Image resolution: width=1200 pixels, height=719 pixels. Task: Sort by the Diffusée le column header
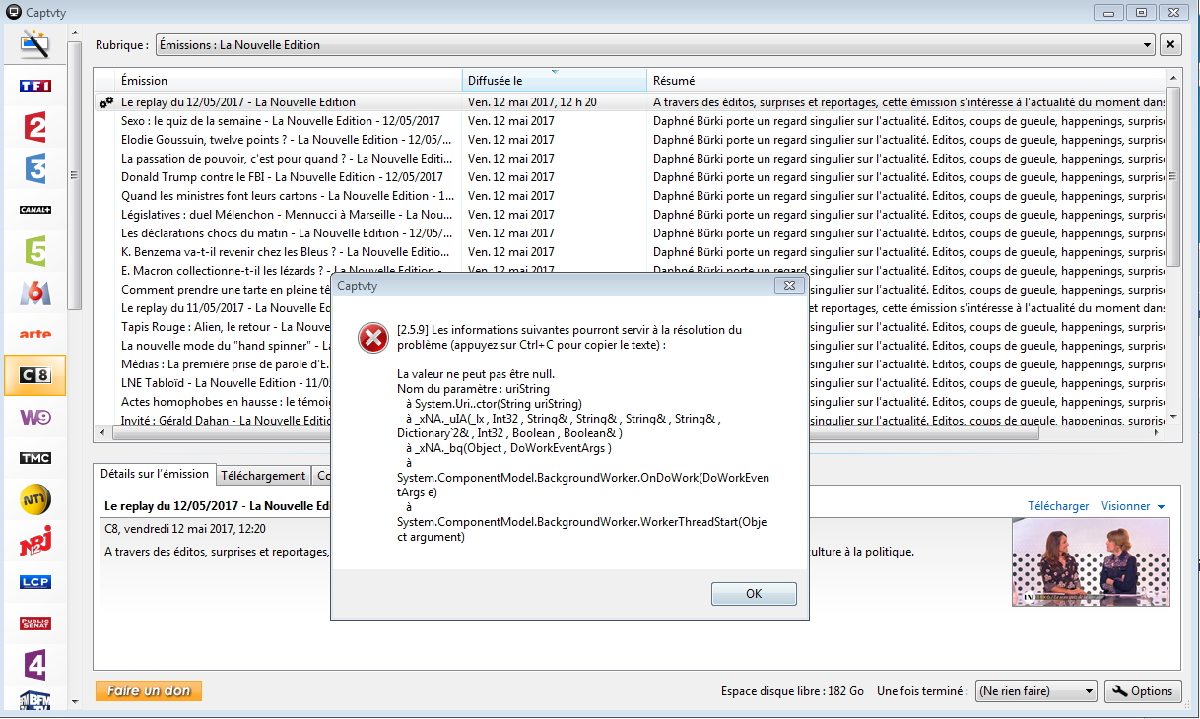[x=554, y=81]
